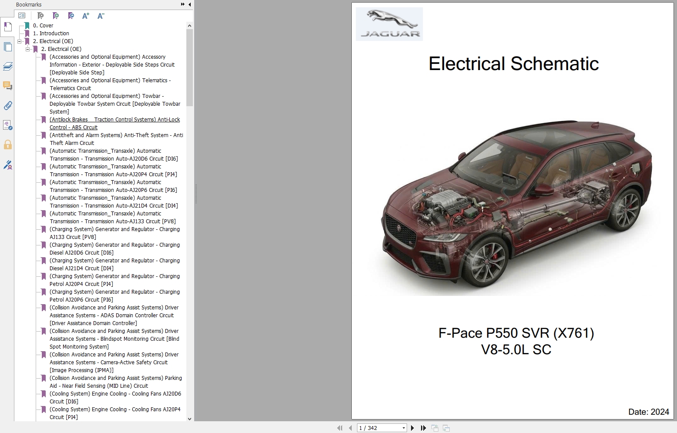This screenshot has width=677, height=433.
Task: Go to first page button
Action: [340, 428]
